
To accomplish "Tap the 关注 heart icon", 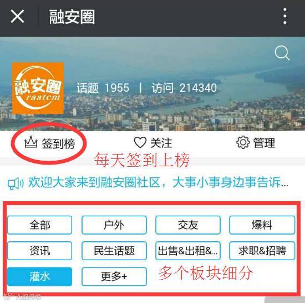I will coord(140,142).
